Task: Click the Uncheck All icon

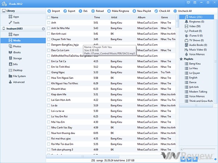Action: [x=175, y=11]
